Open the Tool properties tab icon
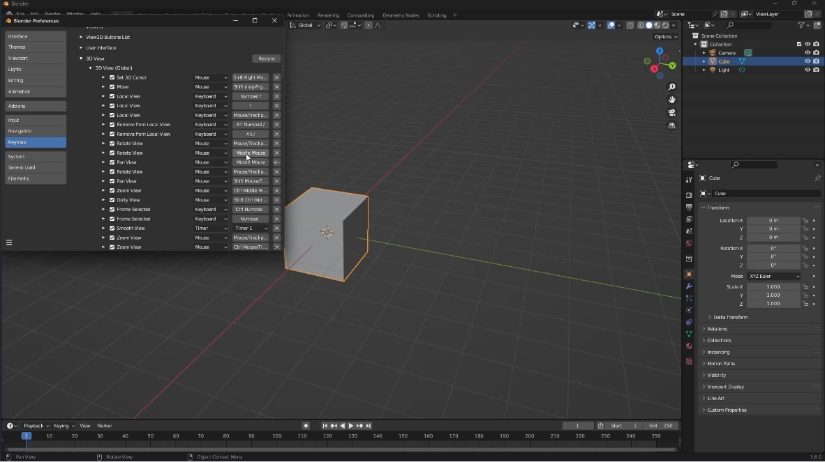The image size is (825, 462). point(689,180)
